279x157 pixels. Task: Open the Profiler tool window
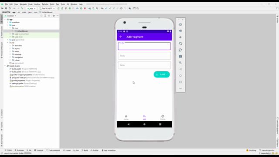pyautogui.click(x=94, y=150)
